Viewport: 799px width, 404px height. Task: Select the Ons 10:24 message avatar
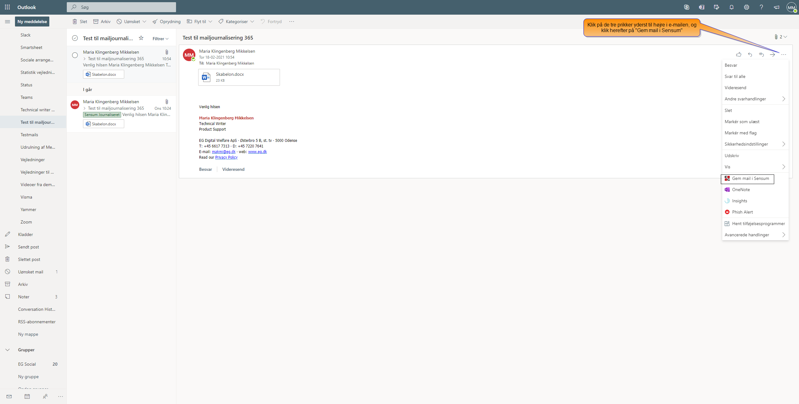[x=75, y=105]
